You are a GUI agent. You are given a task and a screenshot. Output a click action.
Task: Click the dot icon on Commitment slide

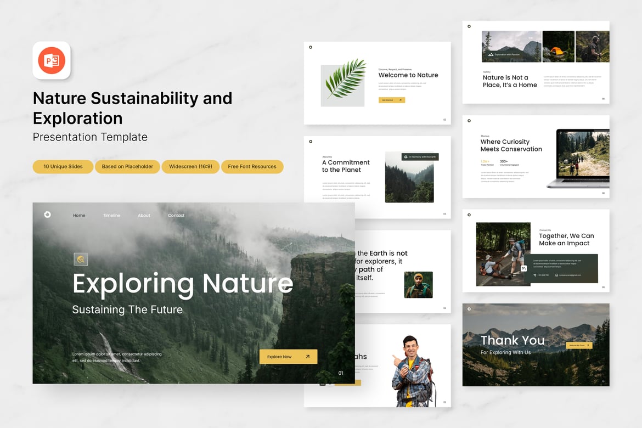(311, 142)
